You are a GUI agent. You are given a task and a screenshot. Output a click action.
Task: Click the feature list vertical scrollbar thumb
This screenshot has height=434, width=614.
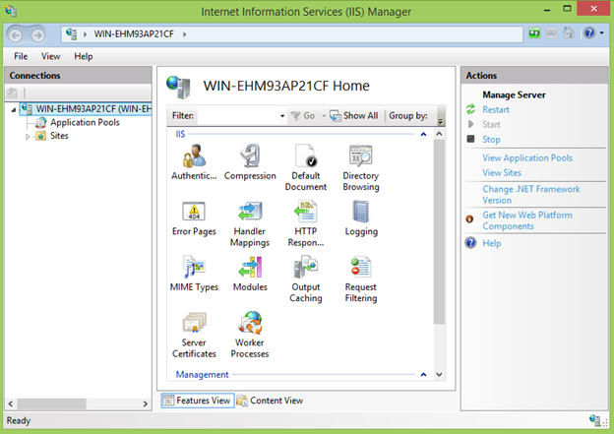click(x=440, y=231)
